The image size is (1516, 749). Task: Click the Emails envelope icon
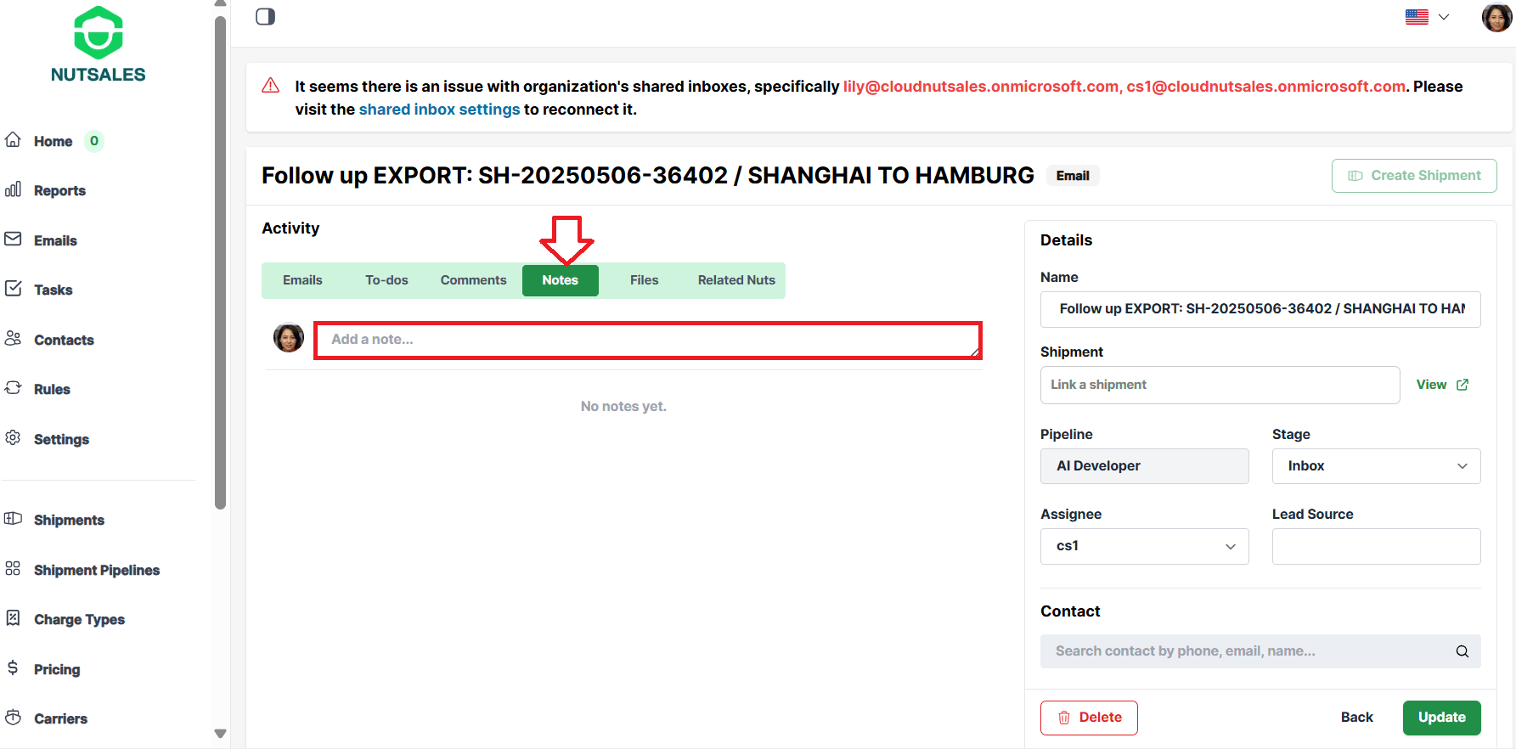pyautogui.click(x=13, y=239)
